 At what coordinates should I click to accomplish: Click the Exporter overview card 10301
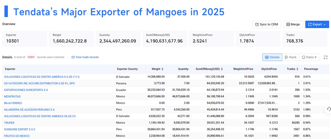pos(25,39)
